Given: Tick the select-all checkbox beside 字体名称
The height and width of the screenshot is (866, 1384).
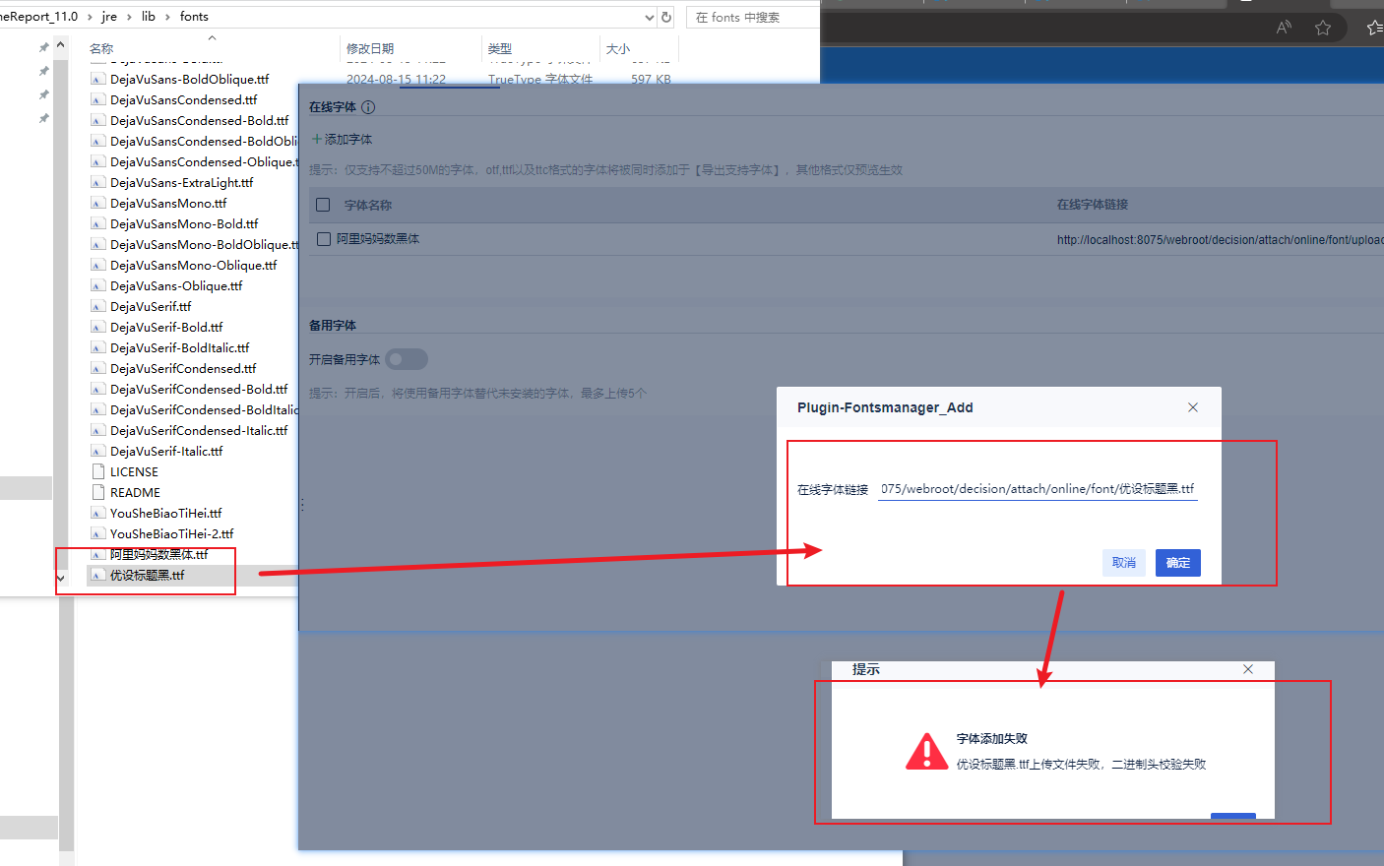Looking at the screenshot, I should [x=323, y=205].
